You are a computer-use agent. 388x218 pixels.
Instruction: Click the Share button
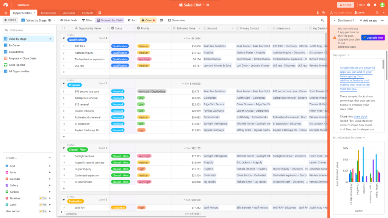click(x=345, y=5)
